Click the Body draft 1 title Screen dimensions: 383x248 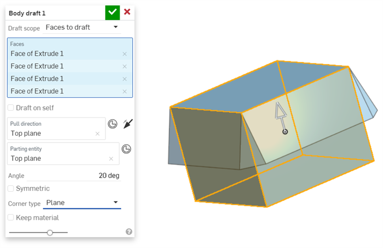click(x=27, y=13)
